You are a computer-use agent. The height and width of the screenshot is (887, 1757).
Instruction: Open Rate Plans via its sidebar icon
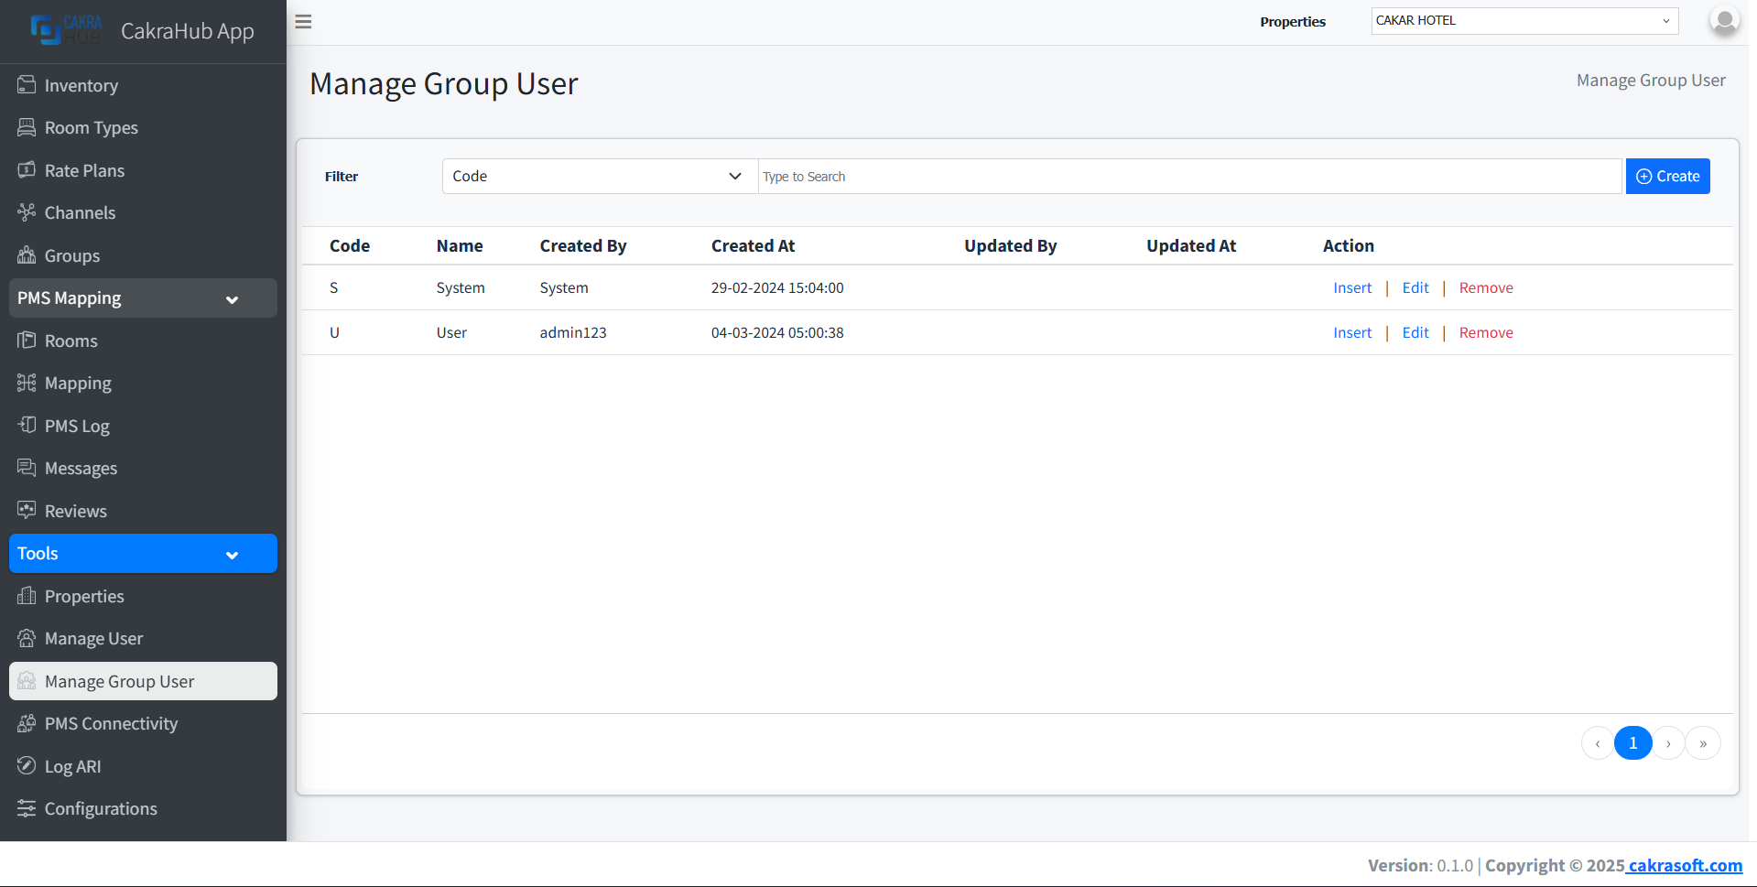click(x=27, y=170)
